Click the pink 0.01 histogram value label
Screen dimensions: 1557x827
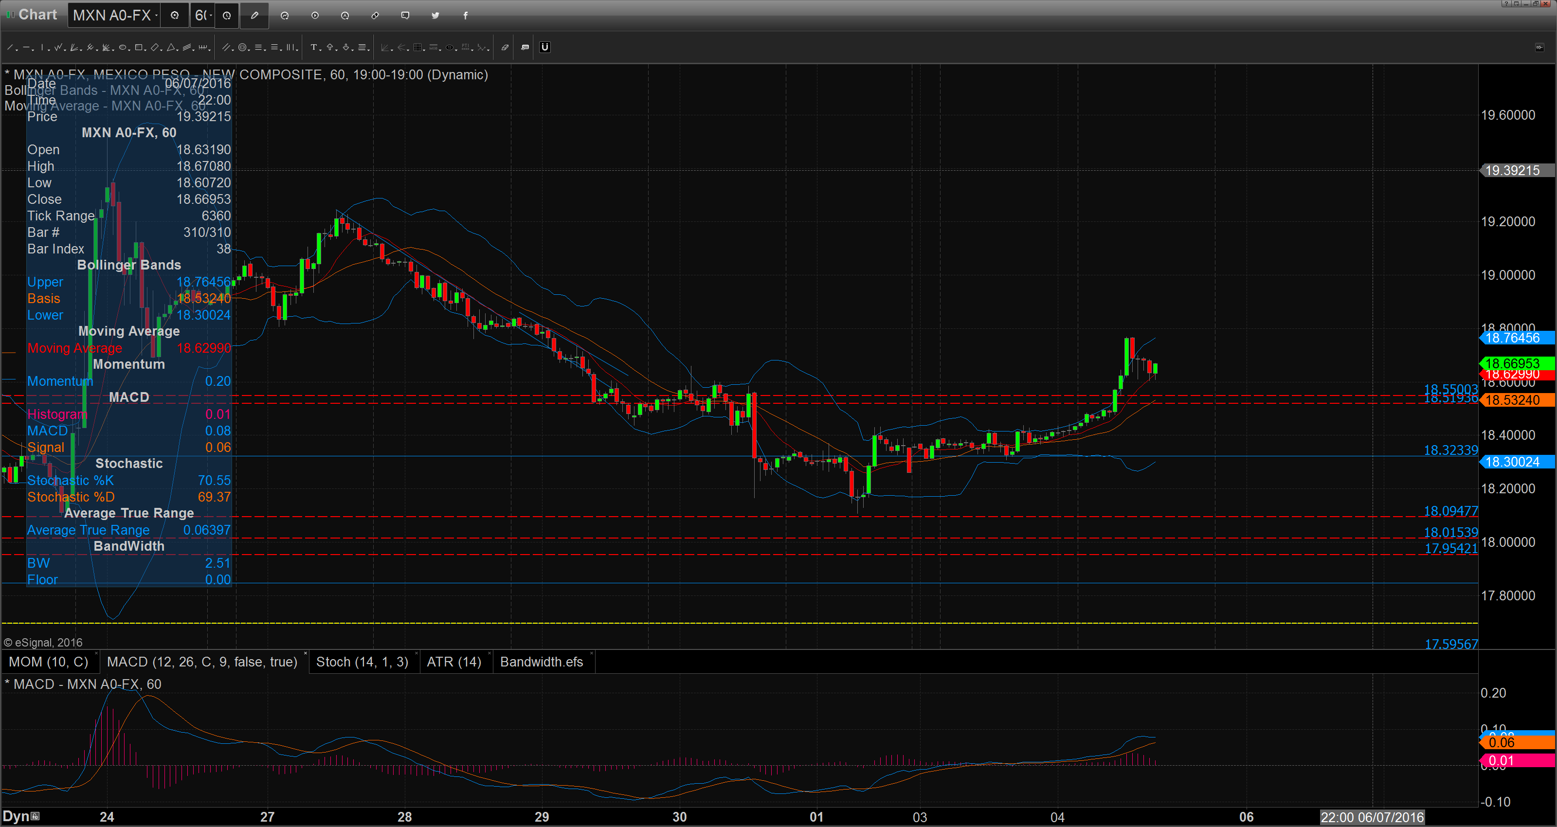tap(1516, 760)
